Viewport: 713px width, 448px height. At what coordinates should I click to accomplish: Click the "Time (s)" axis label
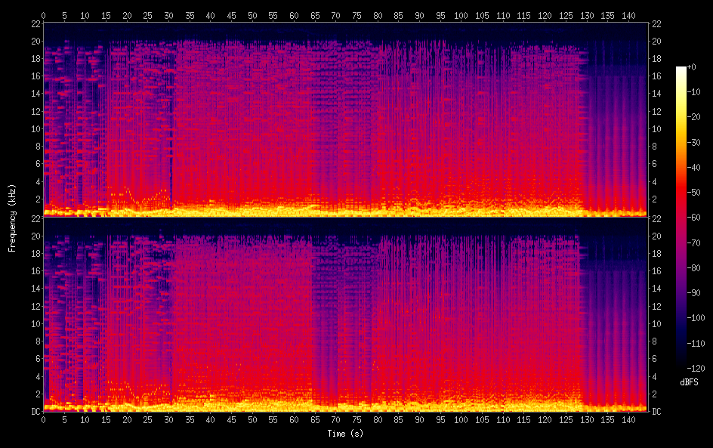pos(345,434)
